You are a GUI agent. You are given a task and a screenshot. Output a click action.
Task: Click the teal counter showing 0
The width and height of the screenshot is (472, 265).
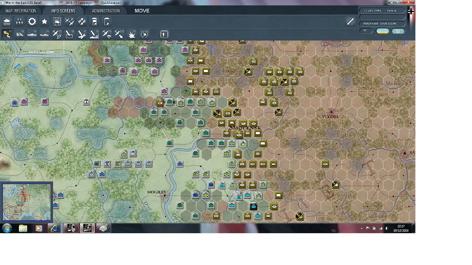click(398, 31)
